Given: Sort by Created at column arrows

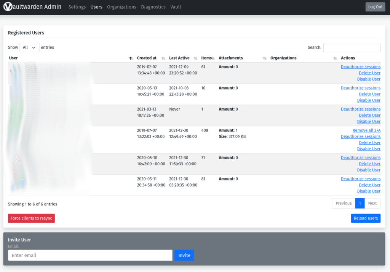Looking at the screenshot, I should point(163,59).
